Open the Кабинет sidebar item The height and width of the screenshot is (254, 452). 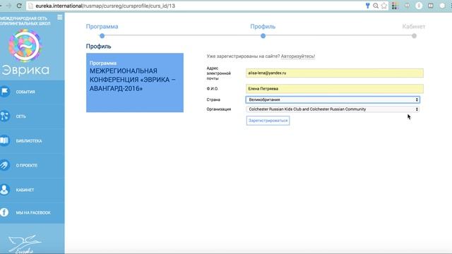coord(25,190)
